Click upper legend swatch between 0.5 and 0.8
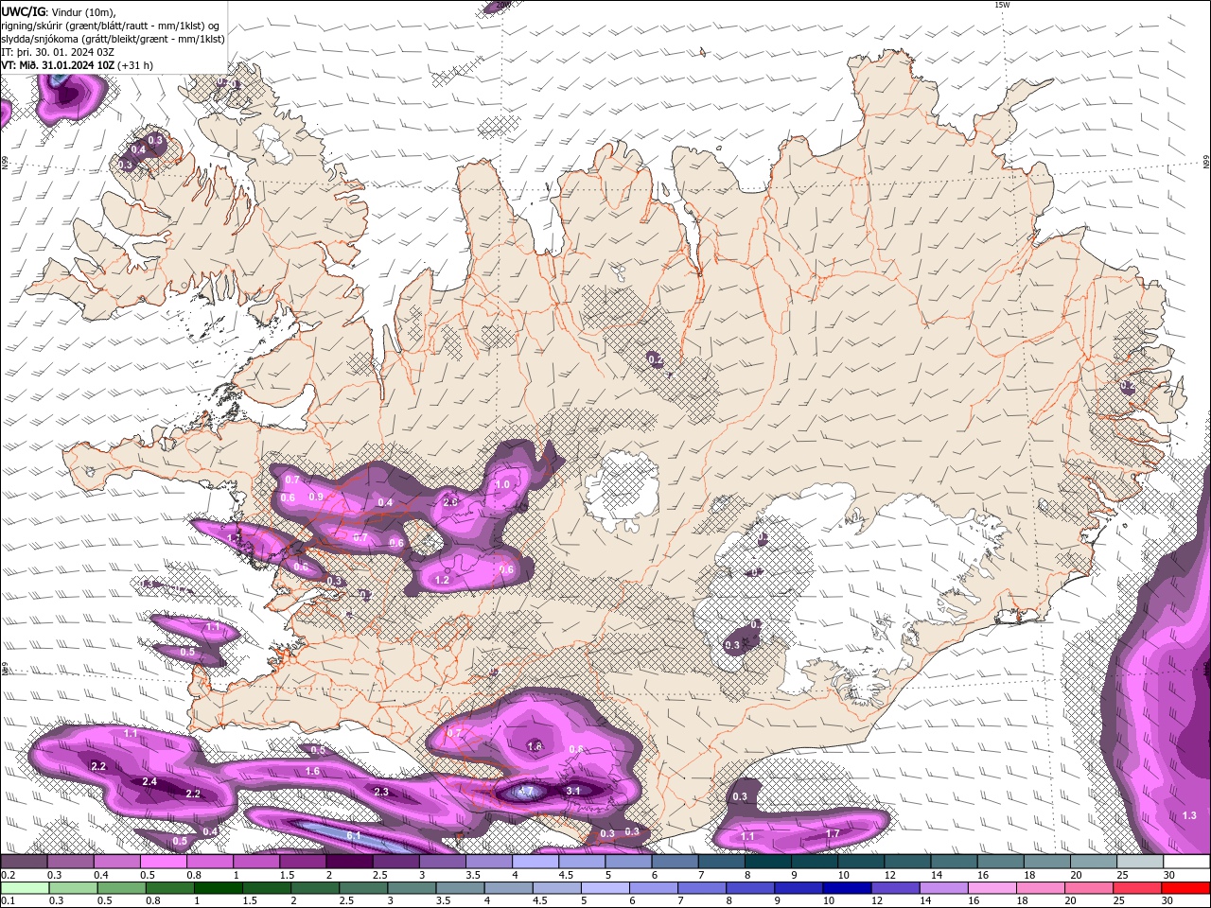 pos(163,862)
